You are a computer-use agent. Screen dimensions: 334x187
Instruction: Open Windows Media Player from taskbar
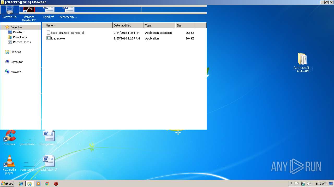pos(38,184)
